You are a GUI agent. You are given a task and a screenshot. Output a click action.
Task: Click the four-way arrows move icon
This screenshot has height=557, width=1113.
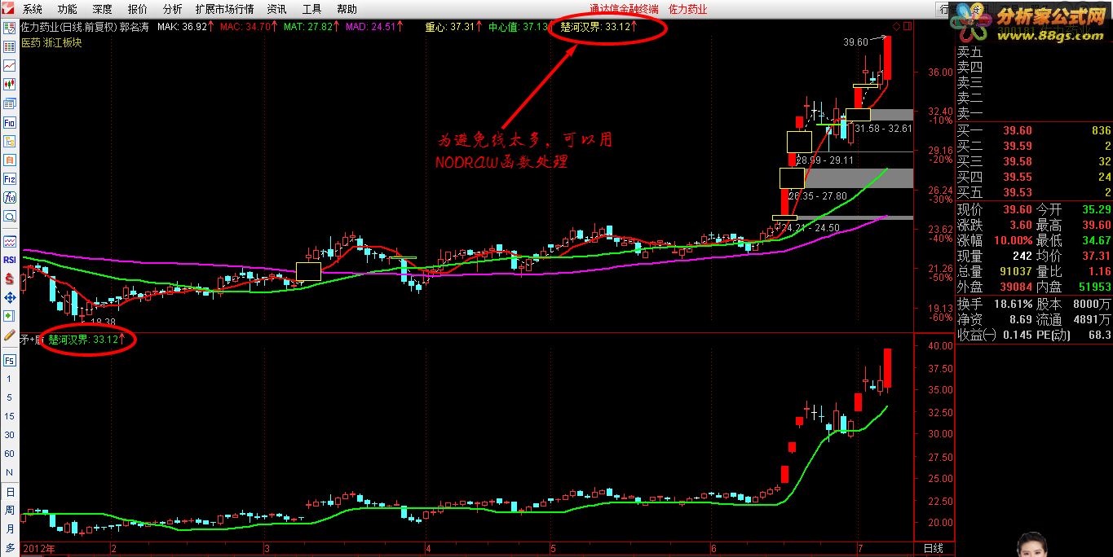coord(10,297)
